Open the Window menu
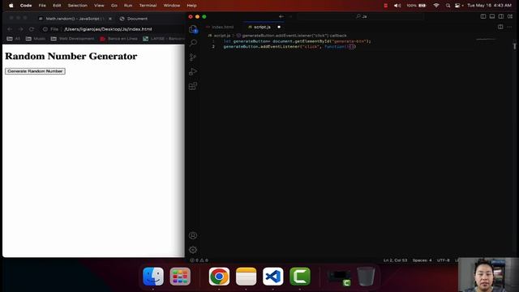 click(x=172, y=6)
